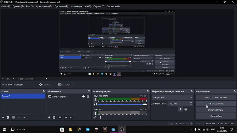Adjust Звук раб. стола volume slider
This screenshot has width=237, height=133.
coord(122,104)
